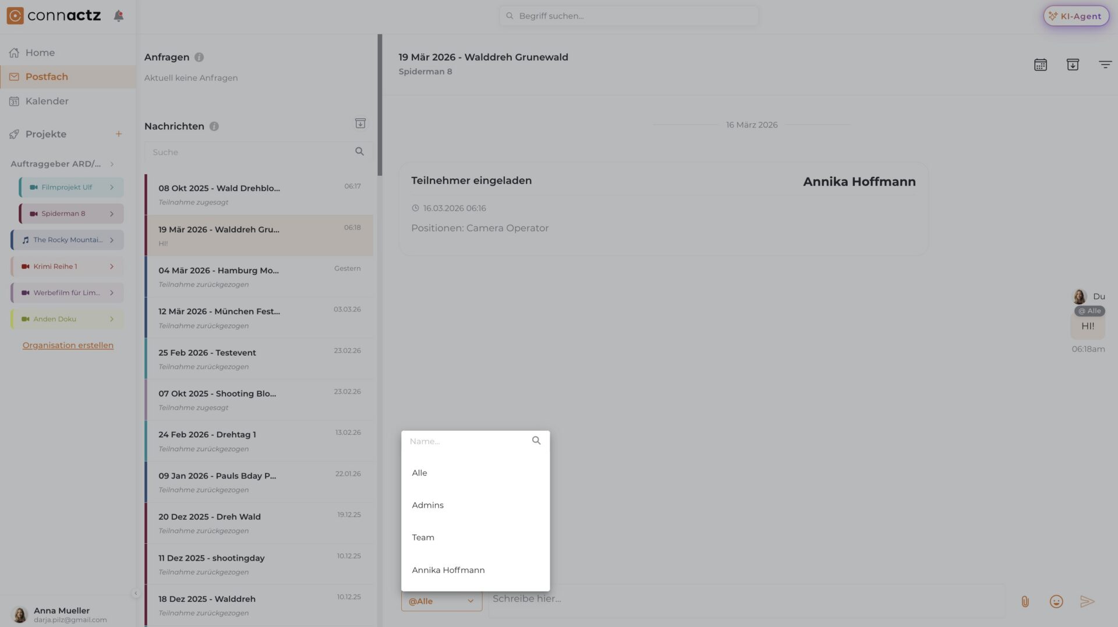This screenshot has width=1118, height=627.
Task: Open the @Alle mention dropdown
Action: (441, 601)
